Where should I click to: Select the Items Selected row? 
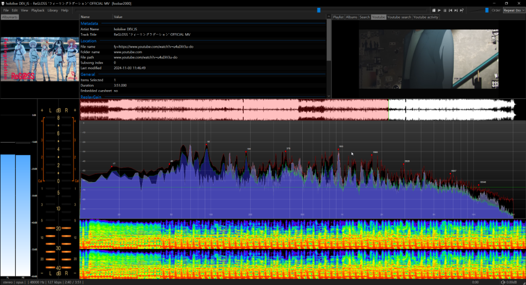coord(203,80)
